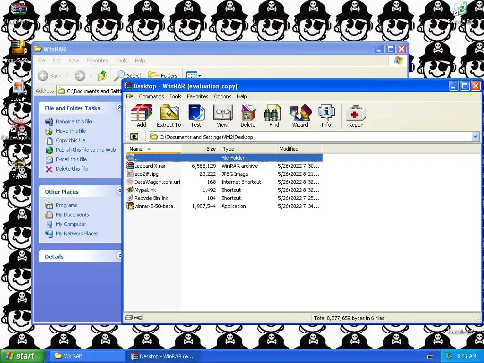Click the Repair toolbar icon
Image resolution: width=484 pixels, height=363 pixels.
(x=355, y=115)
